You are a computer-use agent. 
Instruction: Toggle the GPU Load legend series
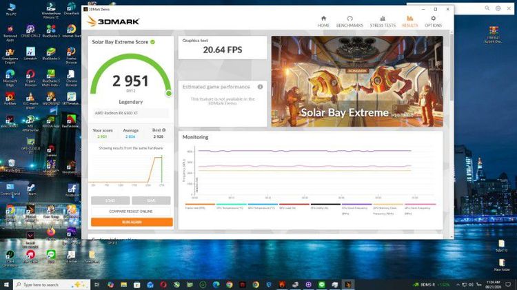[294, 207]
